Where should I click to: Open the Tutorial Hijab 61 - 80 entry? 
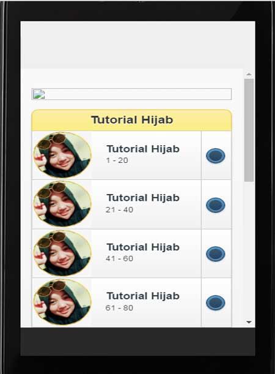117,302
